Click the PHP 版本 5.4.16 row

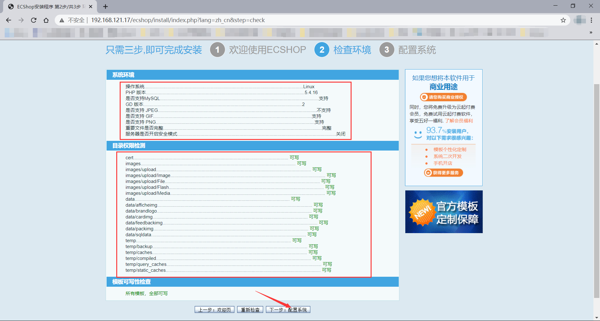click(222, 93)
